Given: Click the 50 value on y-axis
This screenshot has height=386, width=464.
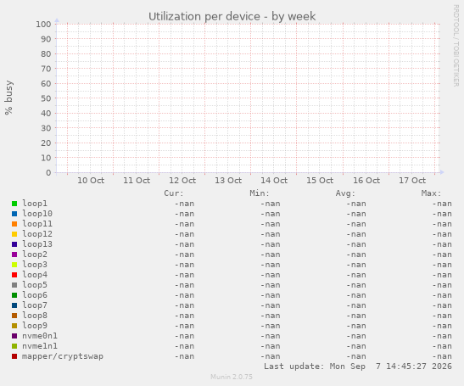Looking at the screenshot, I should click(x=46, y=98).
